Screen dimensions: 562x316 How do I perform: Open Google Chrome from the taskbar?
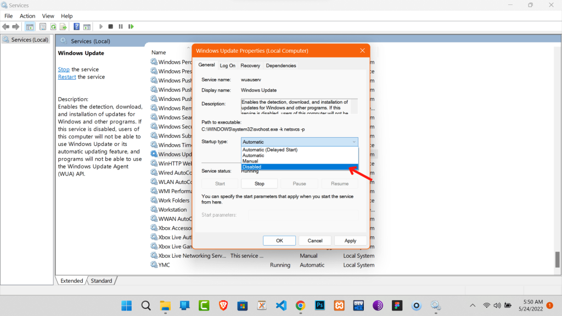300,306
